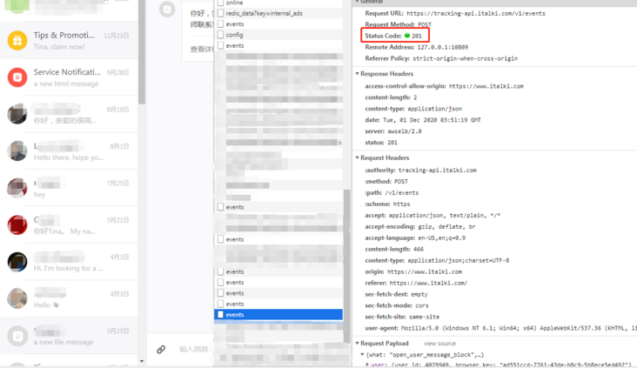Click avatar of the 'Hello' chat from 4月3日
Viewport: 637px width, 368px height.
pos(17,298)
